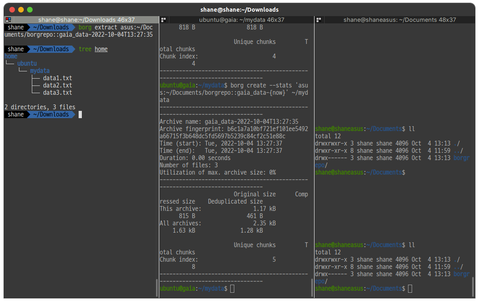Click the 'All archives:' stats row
Image resolution: width=479 pixels, height=302 pixels.
[x=217, y=227]
